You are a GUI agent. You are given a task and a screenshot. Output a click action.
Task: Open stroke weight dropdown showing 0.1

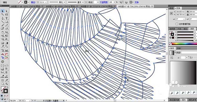click(46, 2)
